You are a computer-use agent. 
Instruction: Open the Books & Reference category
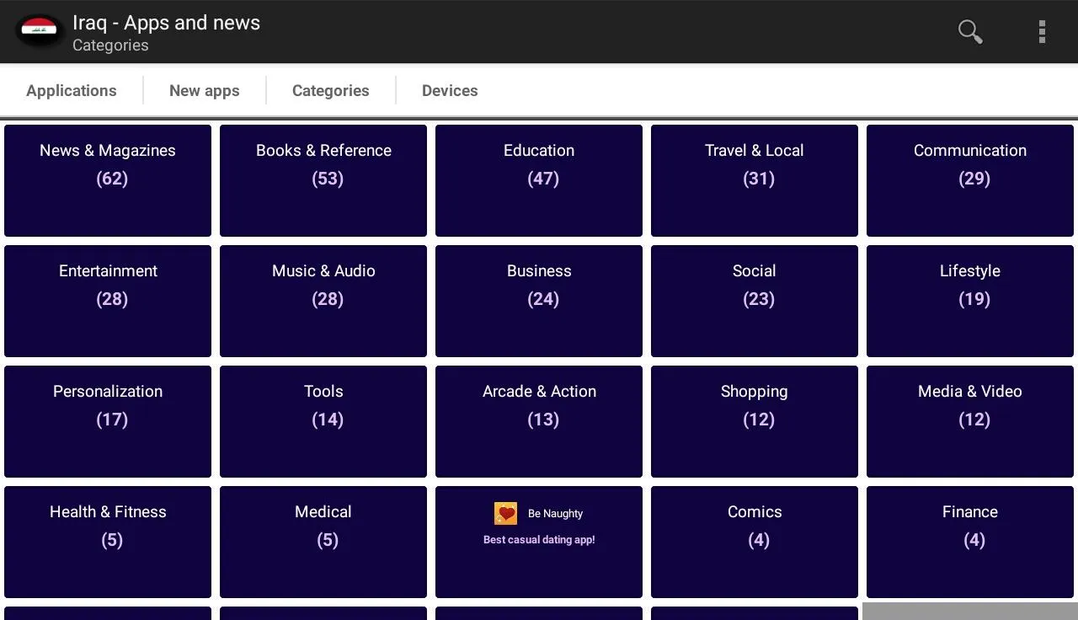coord(323,180)
